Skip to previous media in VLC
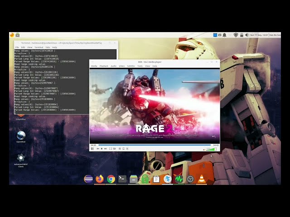290x217 pixels. [x=98, y=149]
